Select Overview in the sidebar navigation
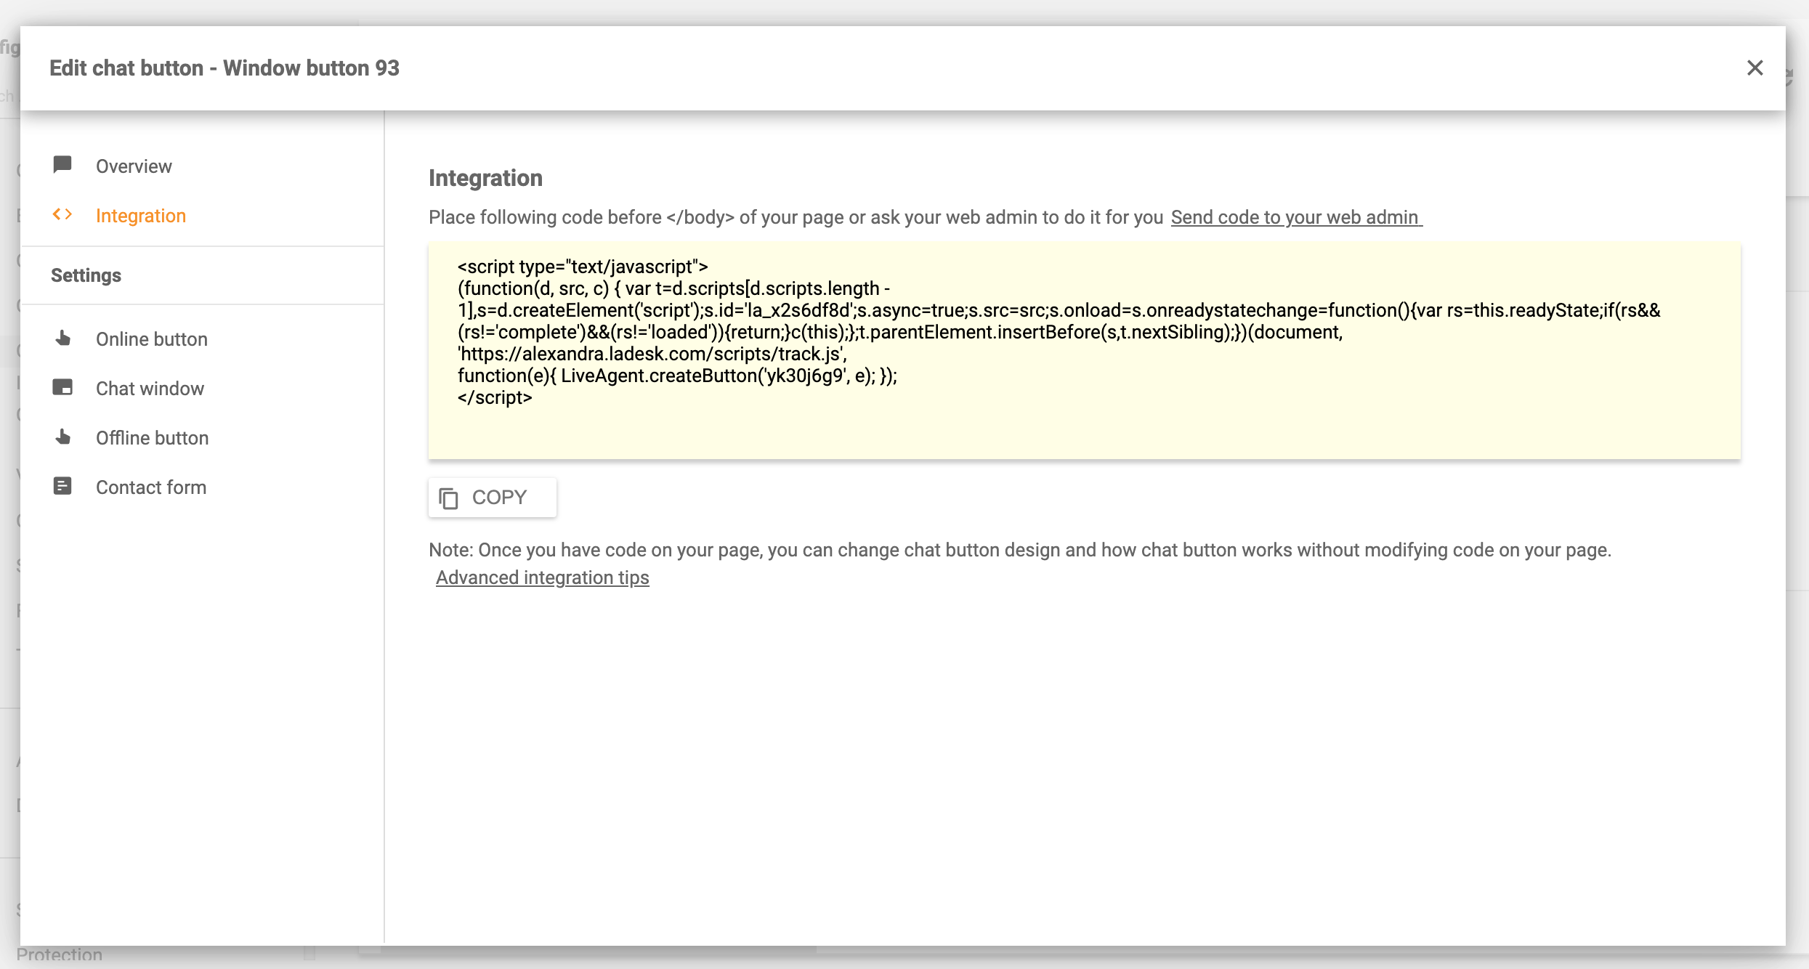1809x969 pixels. pos(134,165)
